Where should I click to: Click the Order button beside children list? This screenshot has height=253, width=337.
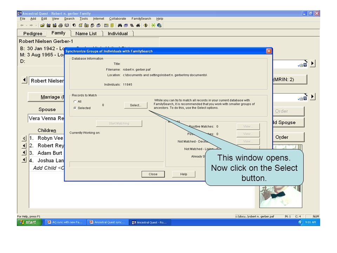point(289,137)
